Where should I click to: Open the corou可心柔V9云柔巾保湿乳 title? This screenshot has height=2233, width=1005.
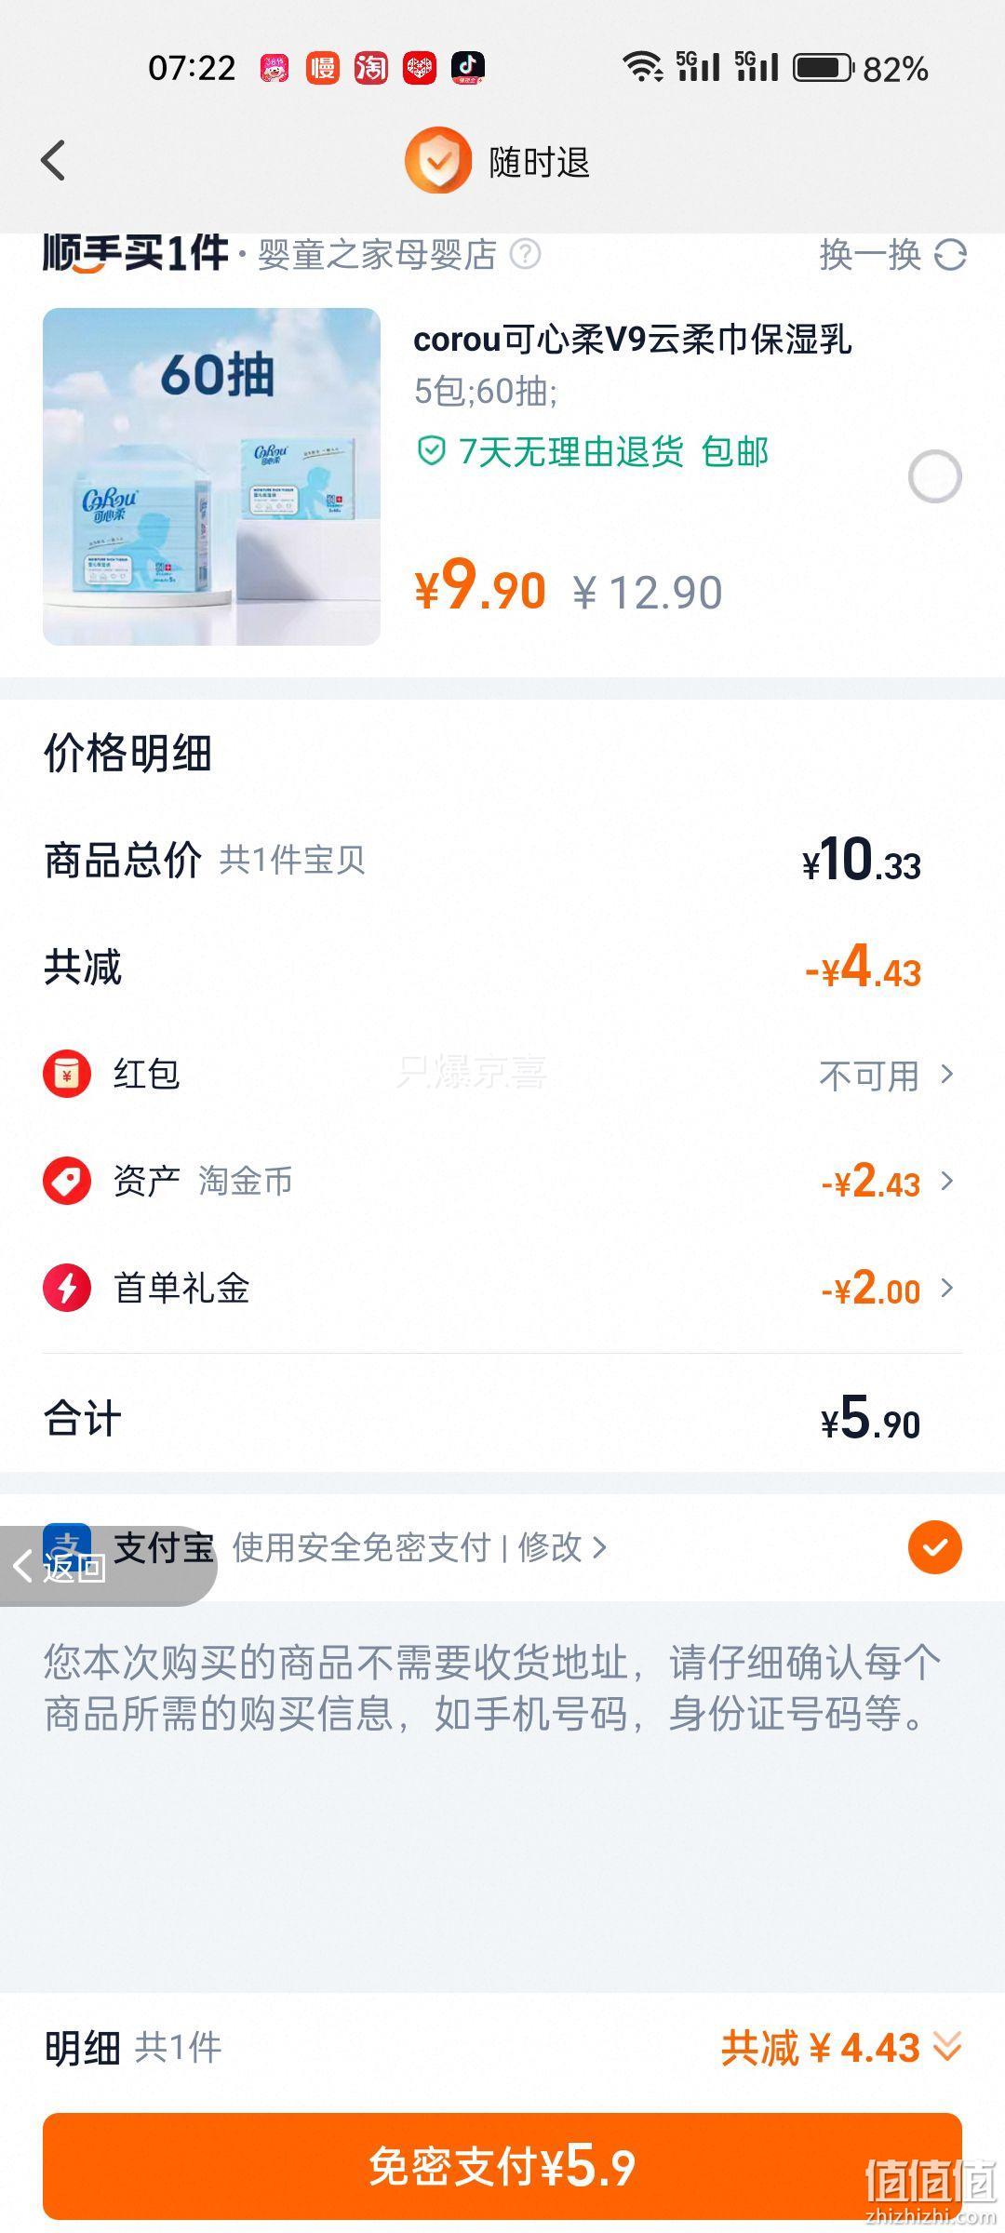coord(633,340)
